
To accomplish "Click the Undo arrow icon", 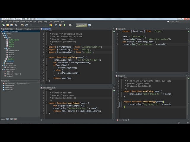I will pos(22,25).
